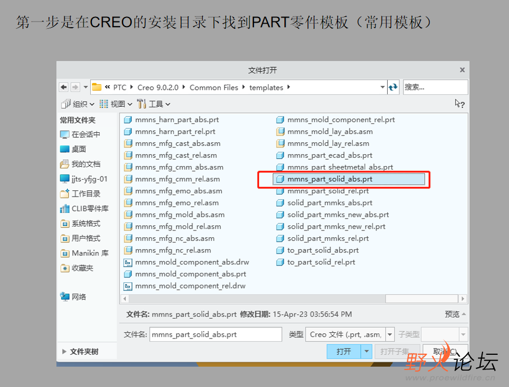Select to_part_solid_rel.prt file
This screenshot has height=387, width=509.
[316, 262]
